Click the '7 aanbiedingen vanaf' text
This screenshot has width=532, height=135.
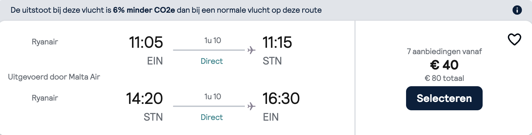[x=444, y=51]
